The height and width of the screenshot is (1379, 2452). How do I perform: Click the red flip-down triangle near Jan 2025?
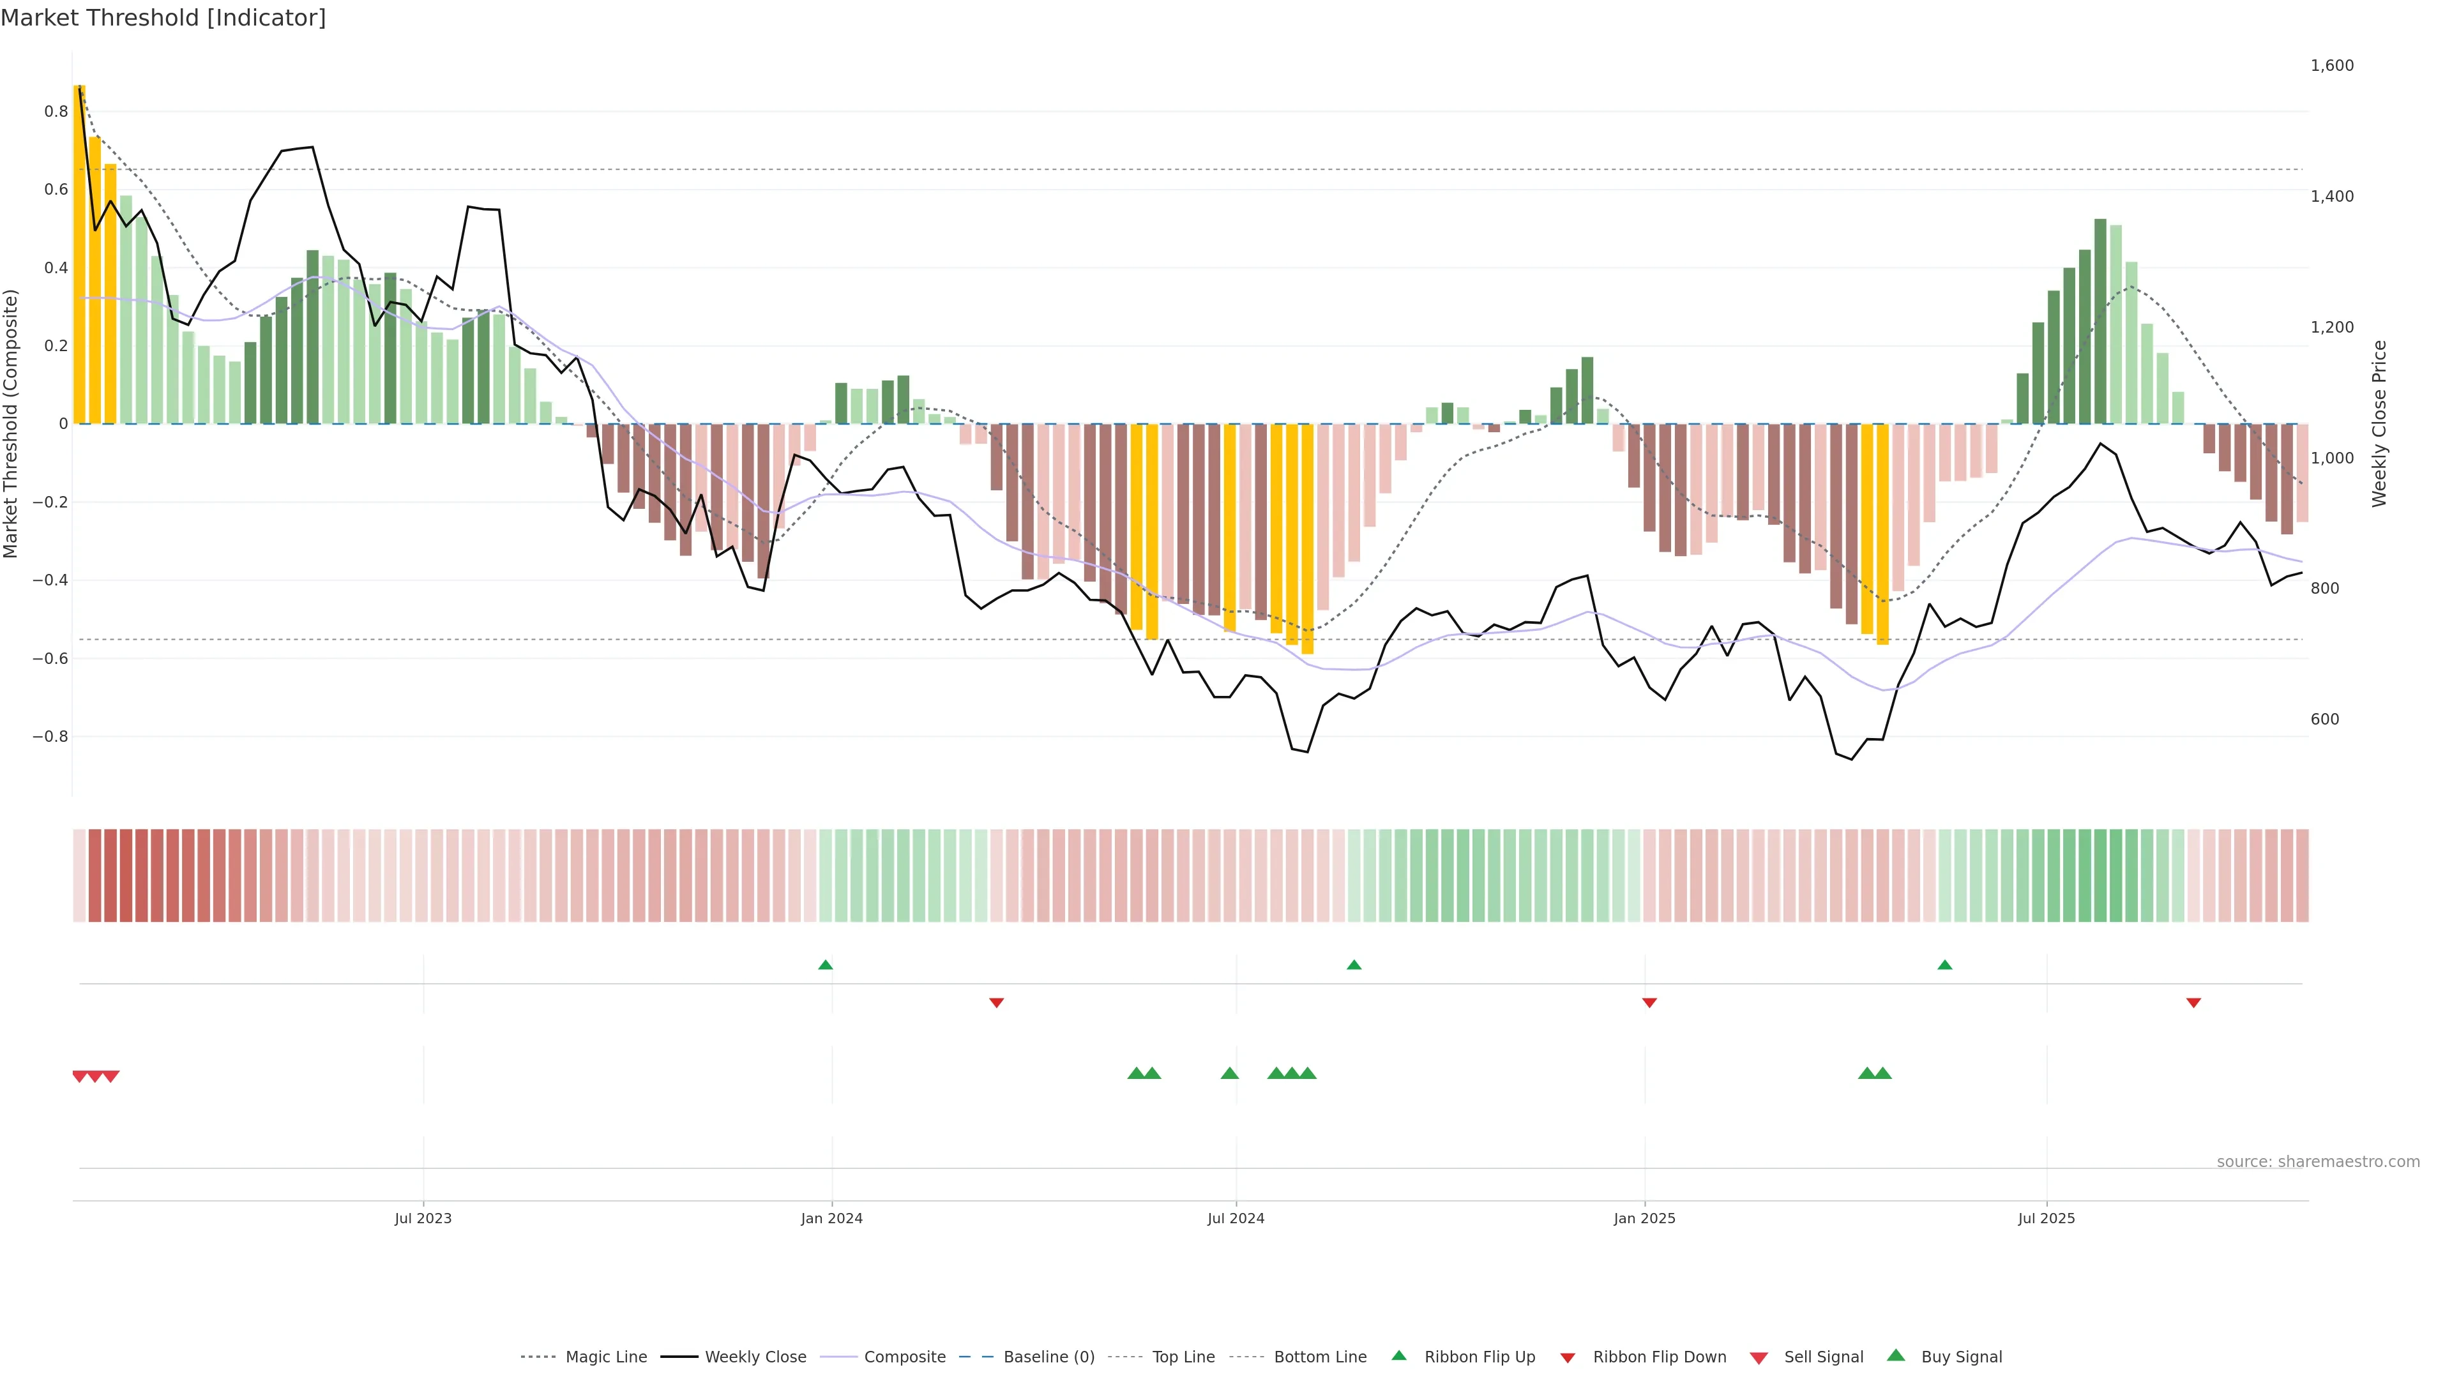coord(1649,1002)
